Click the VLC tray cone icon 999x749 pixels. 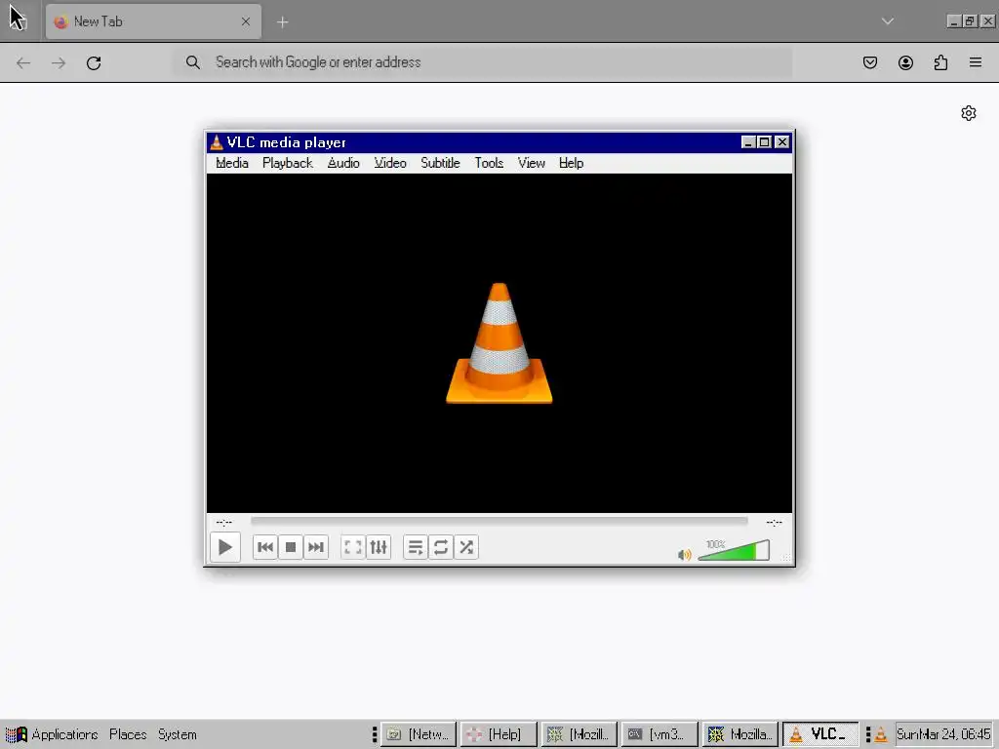point(881,735)
